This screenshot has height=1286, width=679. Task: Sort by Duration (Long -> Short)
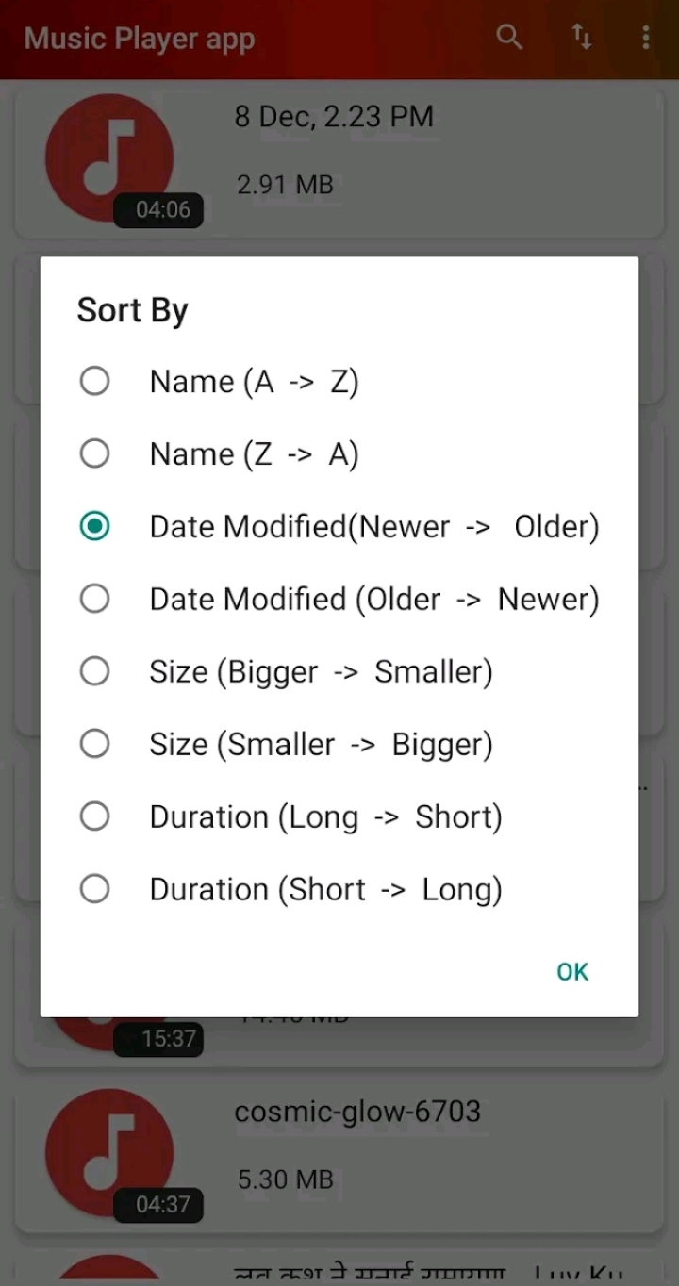click(x=94, y=816)
